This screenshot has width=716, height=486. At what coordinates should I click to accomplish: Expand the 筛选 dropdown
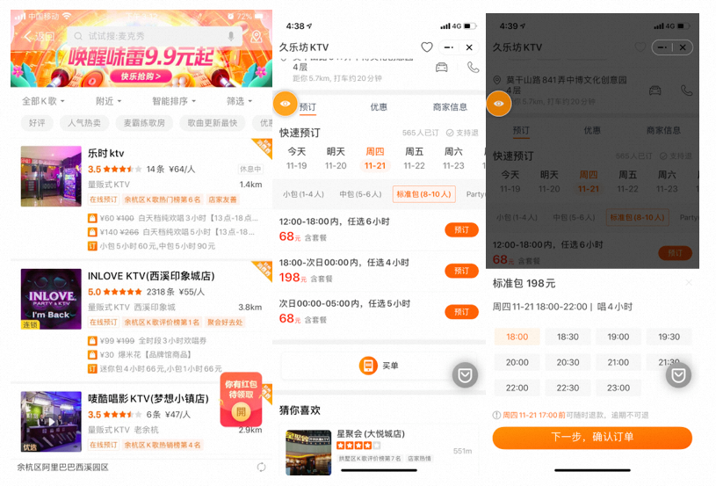[239, 101]
